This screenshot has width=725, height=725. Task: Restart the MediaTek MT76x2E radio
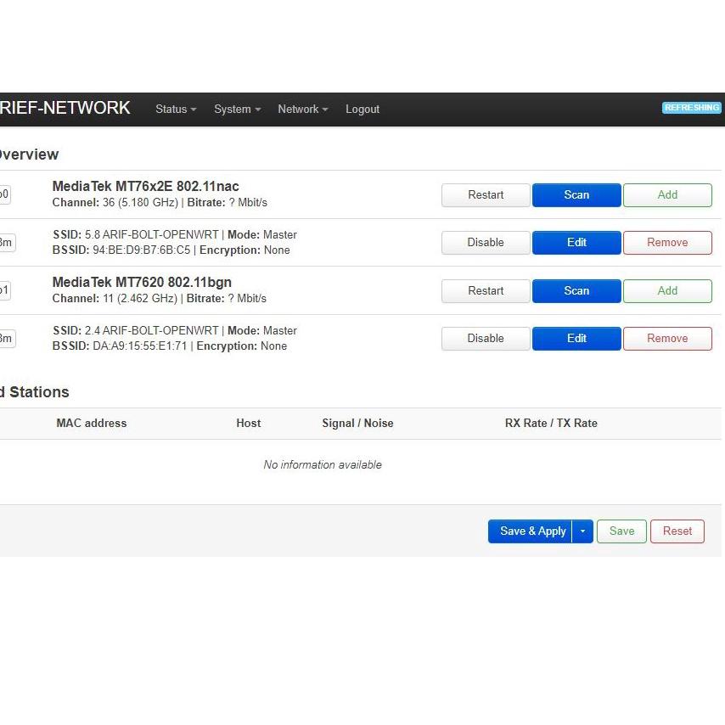point(485,194)
